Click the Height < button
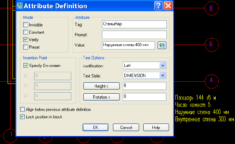The width and height of the screenshot is (235, 144). pyautogui.click(x=102, y=86)
